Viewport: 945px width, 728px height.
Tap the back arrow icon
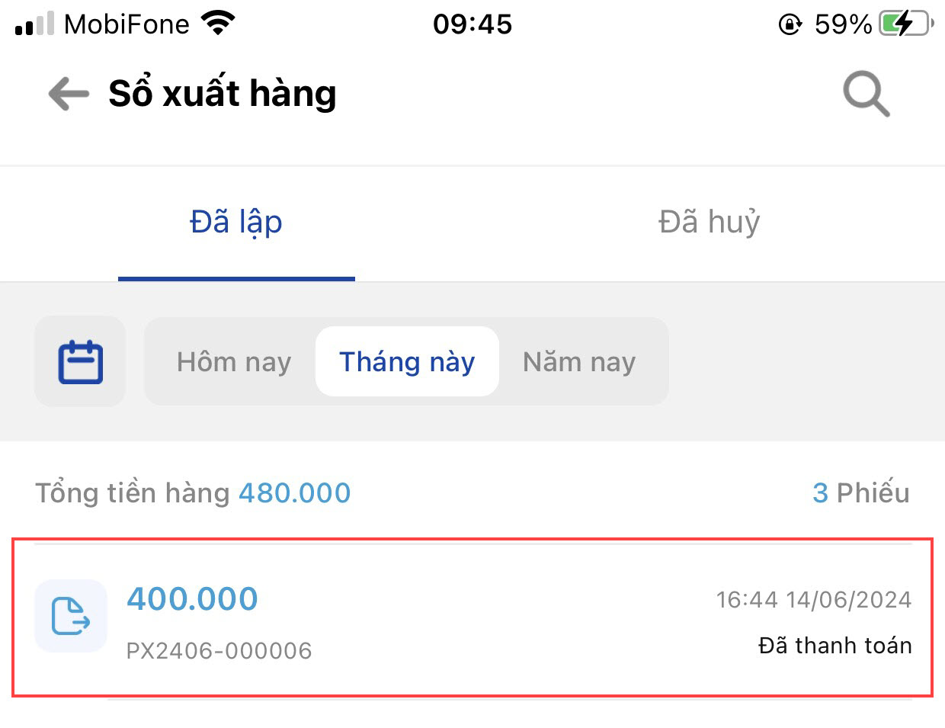tap(69, 95)
